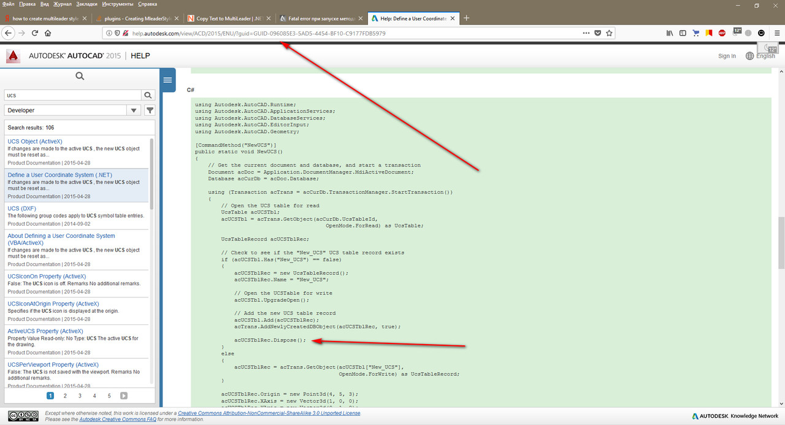Open the Firefox hamburger menu

tap(776, 33)
